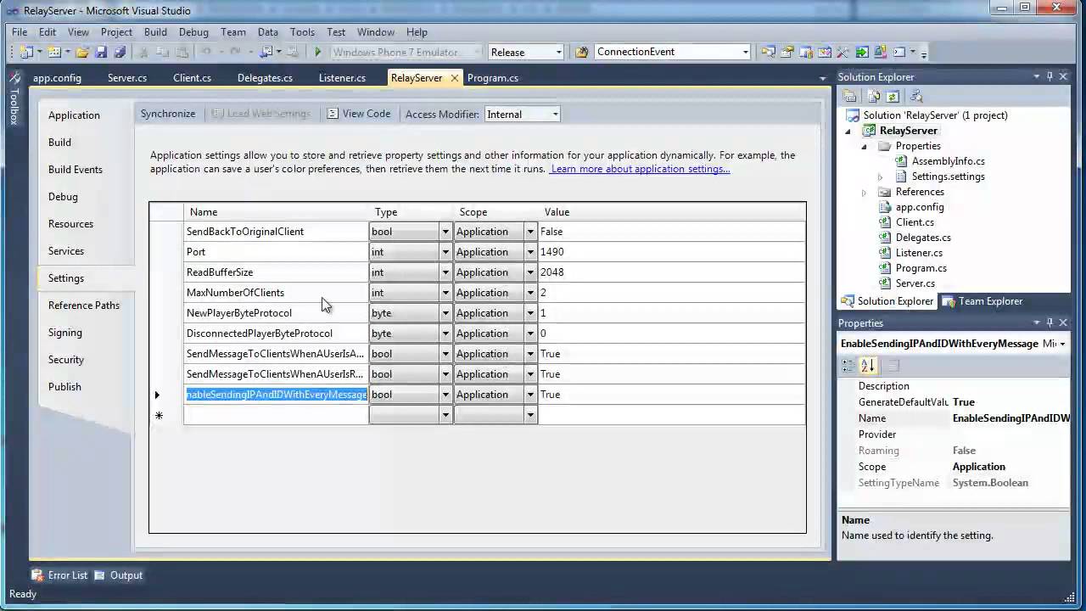
Task: Start debugging with the green play icon
Action: (x=317, y=52)
